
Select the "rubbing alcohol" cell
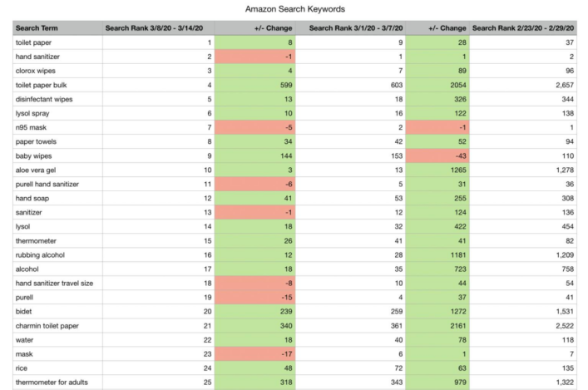pyautogui.click(x=40, y=254)
